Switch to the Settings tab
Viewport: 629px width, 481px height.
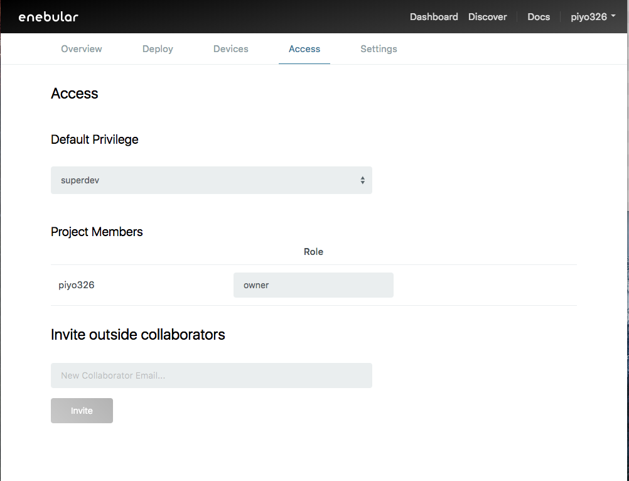click(379, 49)
